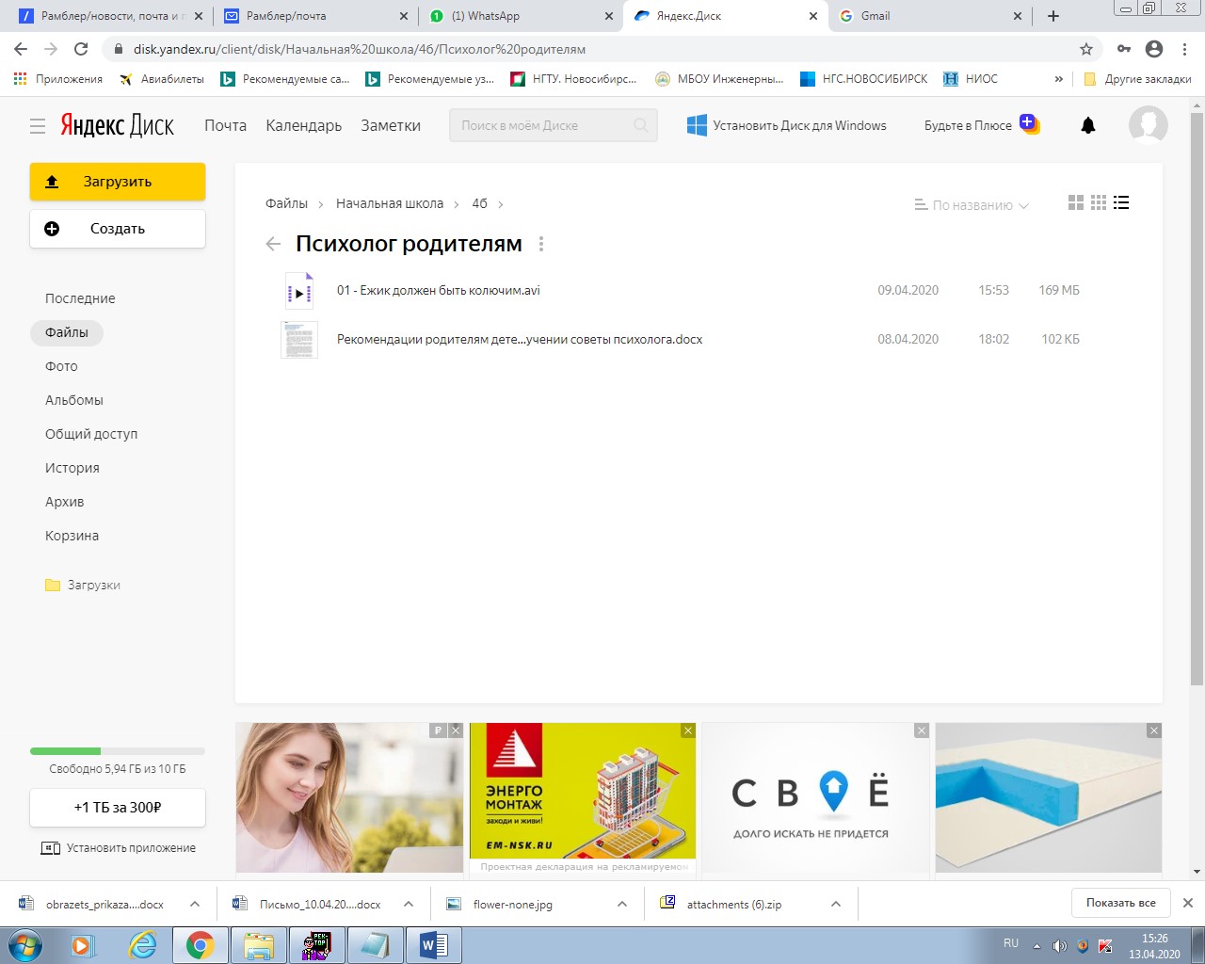Open the video file Ежик должен быть колючим.avi
The image size is (1205, 964).
point(438,291)
